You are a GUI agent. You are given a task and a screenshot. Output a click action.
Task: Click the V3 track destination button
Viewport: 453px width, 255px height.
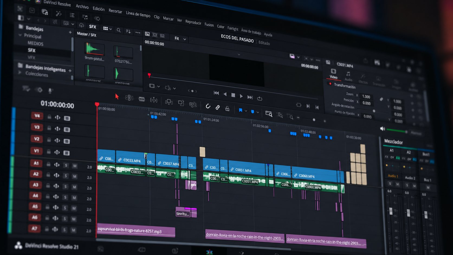[x=37, y=127]
